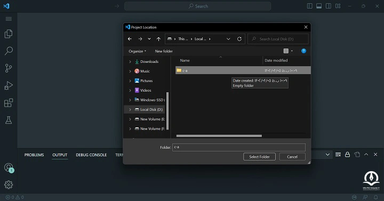This screenshot has height=201, width=384.
Task: Refresh the Local Disk folder listing
Action: [239, 39]
